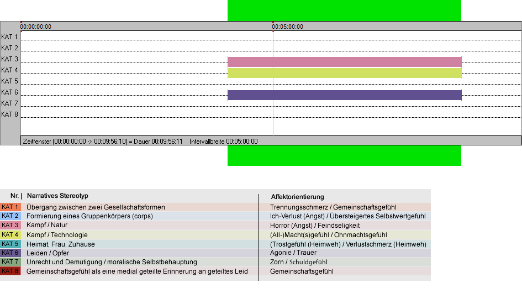
Task: Click the KAT 8 timeline row label
Action: pos(9,114)
